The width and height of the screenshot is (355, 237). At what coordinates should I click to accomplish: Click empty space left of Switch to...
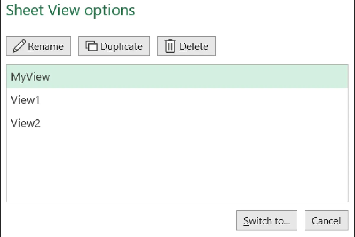pyautogui.click(x=118, y=221)
